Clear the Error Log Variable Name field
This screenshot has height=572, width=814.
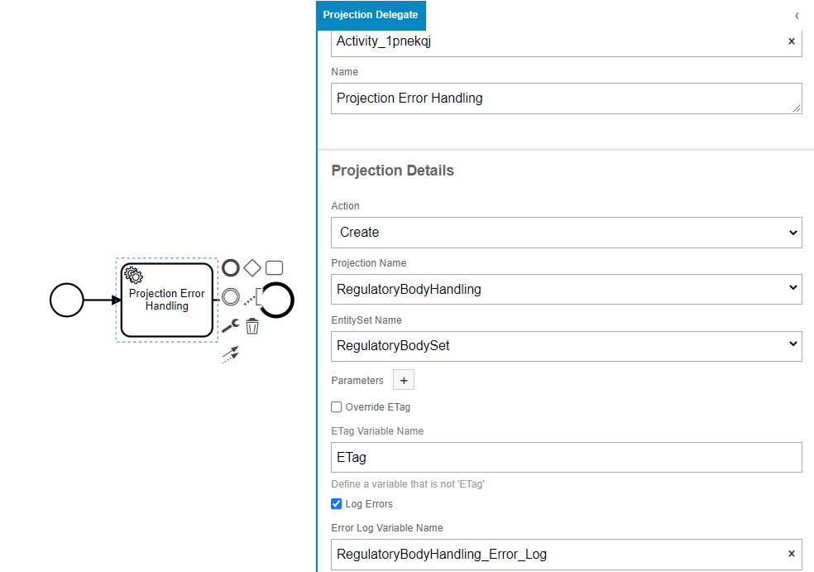click(x=791, y=554)
